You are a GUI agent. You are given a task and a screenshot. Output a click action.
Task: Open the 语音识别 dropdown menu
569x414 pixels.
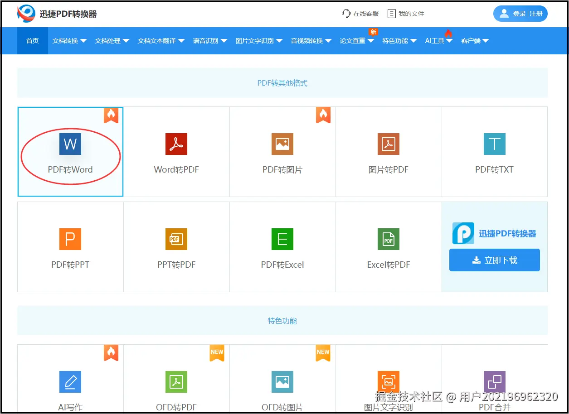coord(210,41)
